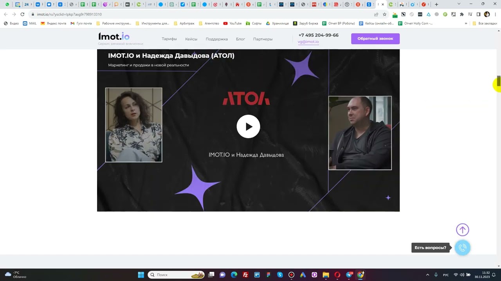
Task: Open Task View in taskbar
Action: pos(211,275)
